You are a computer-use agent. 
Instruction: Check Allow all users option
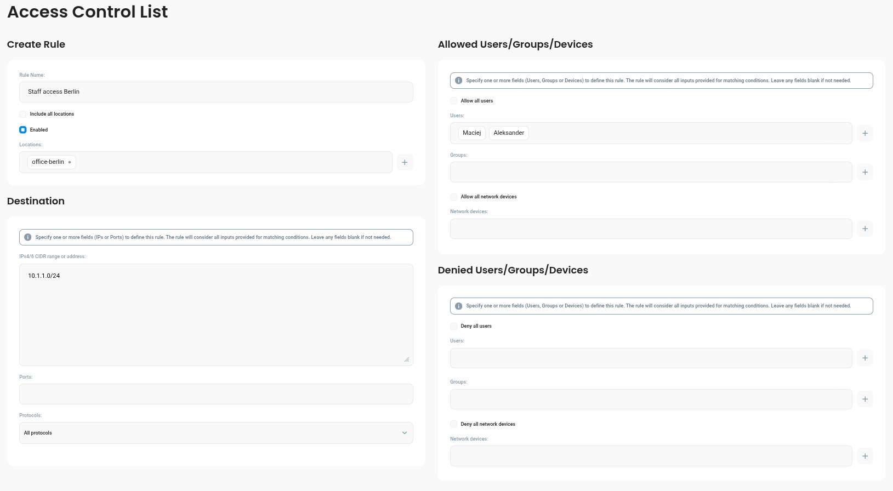click(x=454, y=101)
